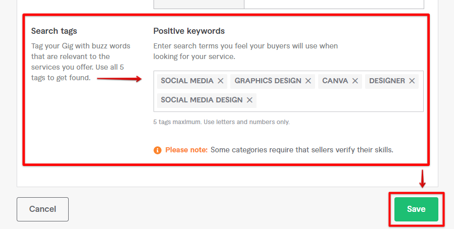Remove the SOCIAL MEDIA DESIGN tag
This screenshot has width=454, height=229.
click(249, 100)
